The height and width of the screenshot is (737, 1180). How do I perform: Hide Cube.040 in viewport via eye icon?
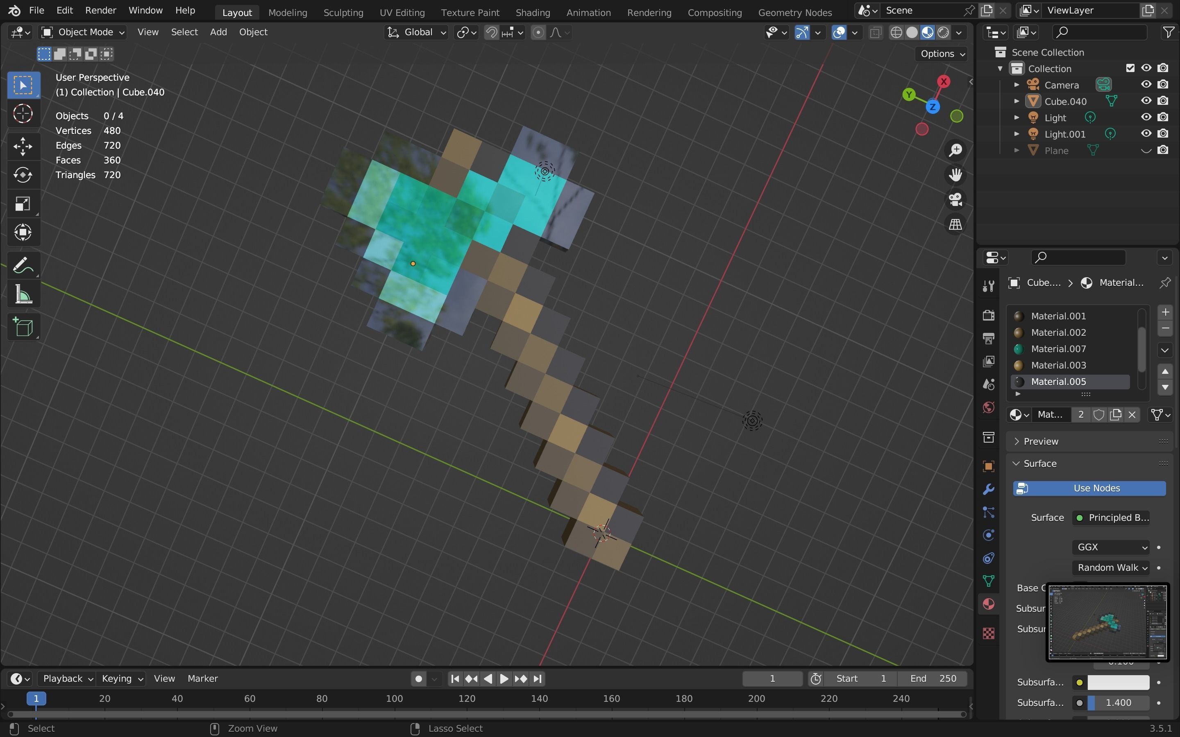tap(1146, 101)
